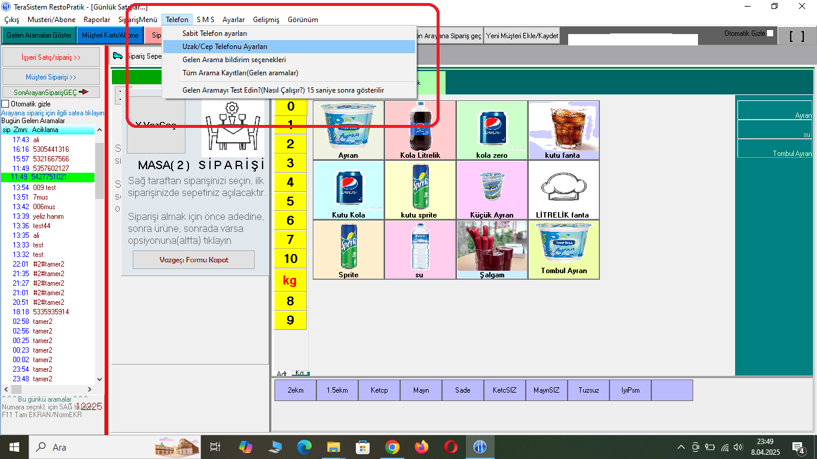Screen dimensions: 817x459
Task: Click the Müşteri Siparişi button
Action: 51,77
